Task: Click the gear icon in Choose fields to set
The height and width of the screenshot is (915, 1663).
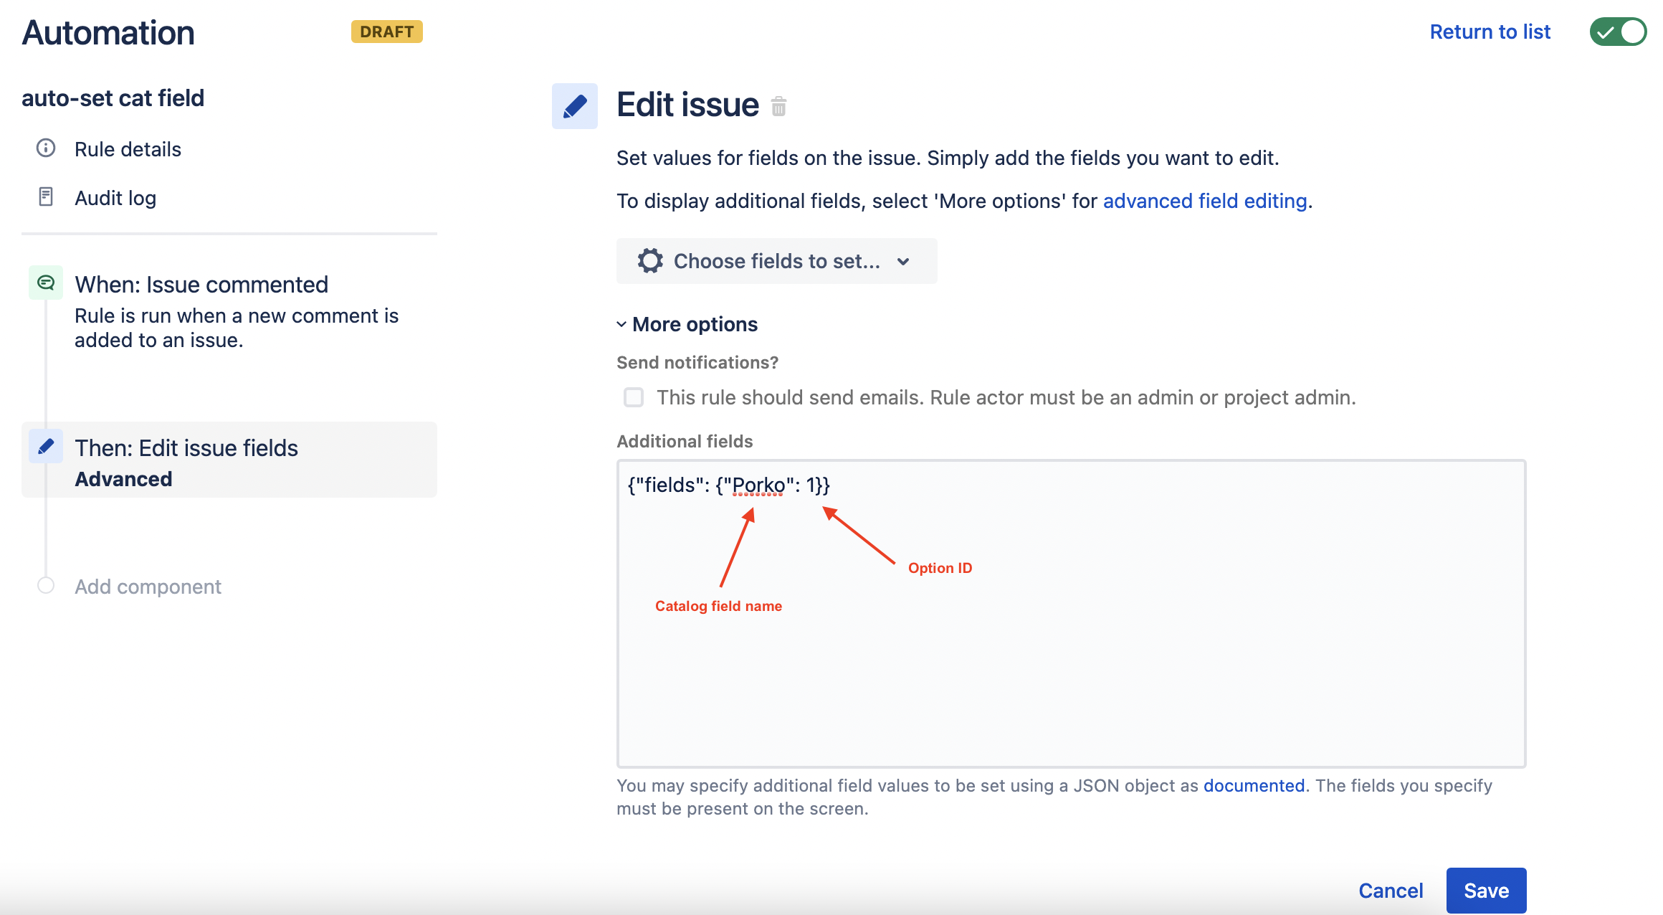Action: click(650, 261)
